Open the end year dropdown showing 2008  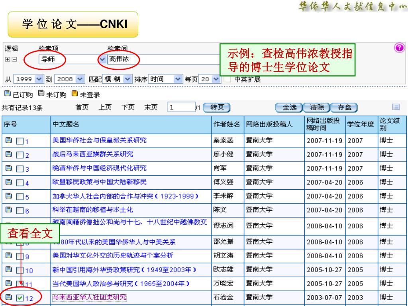[x=69, y=79]
